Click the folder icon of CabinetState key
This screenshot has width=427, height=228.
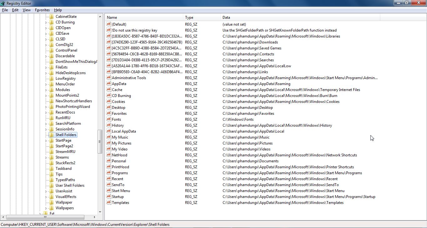(51, 17)
